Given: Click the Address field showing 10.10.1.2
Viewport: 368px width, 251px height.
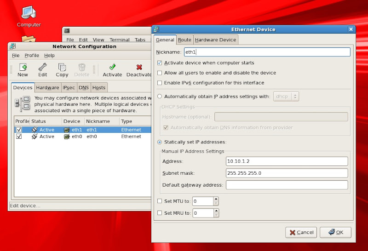Looking at the screenshot, I should coord(287,161).
